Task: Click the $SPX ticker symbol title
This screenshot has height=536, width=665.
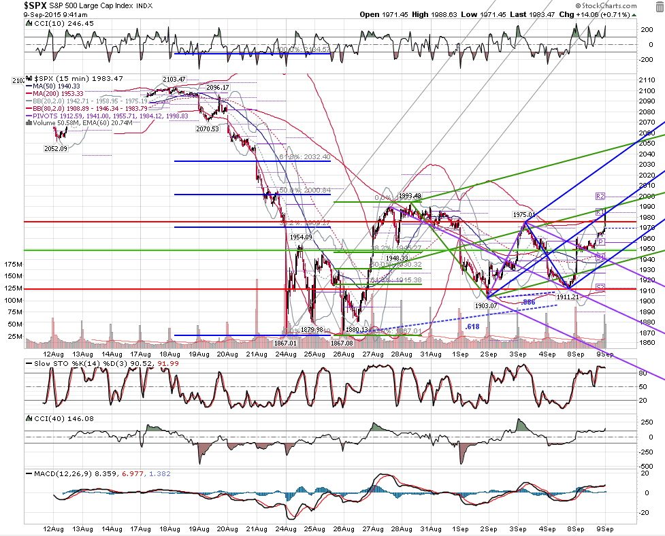Action: pyautogui.click(x=35, y=5)
